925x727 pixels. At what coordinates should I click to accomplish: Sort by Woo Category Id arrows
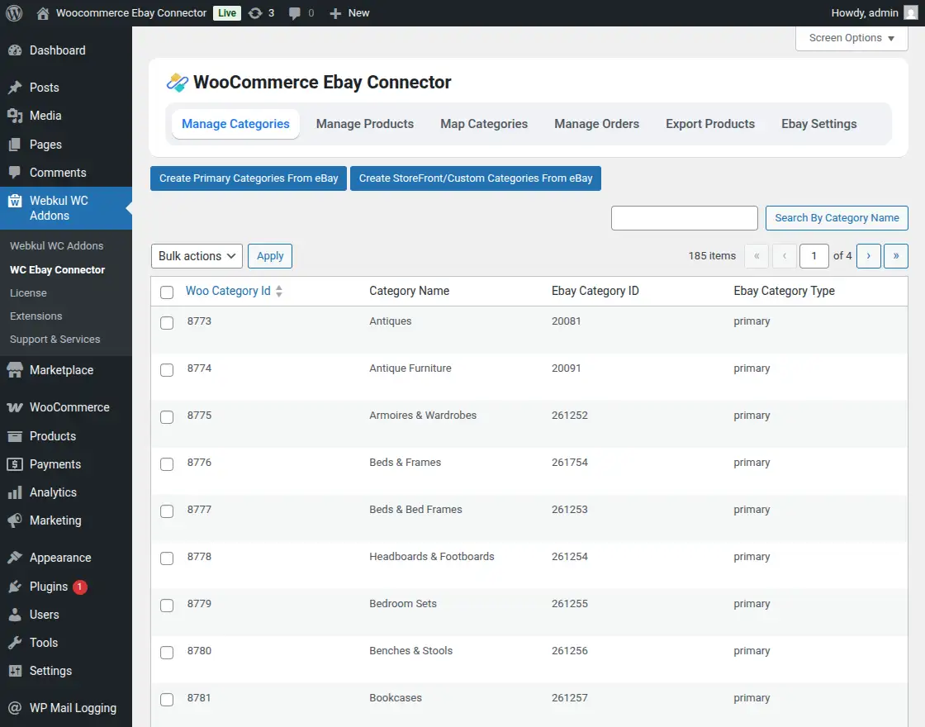[x=279, y=291]
